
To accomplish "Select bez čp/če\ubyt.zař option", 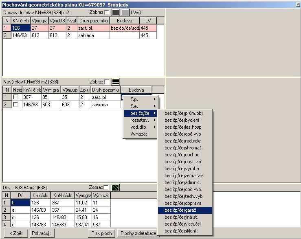I will (x=185, y=162).
